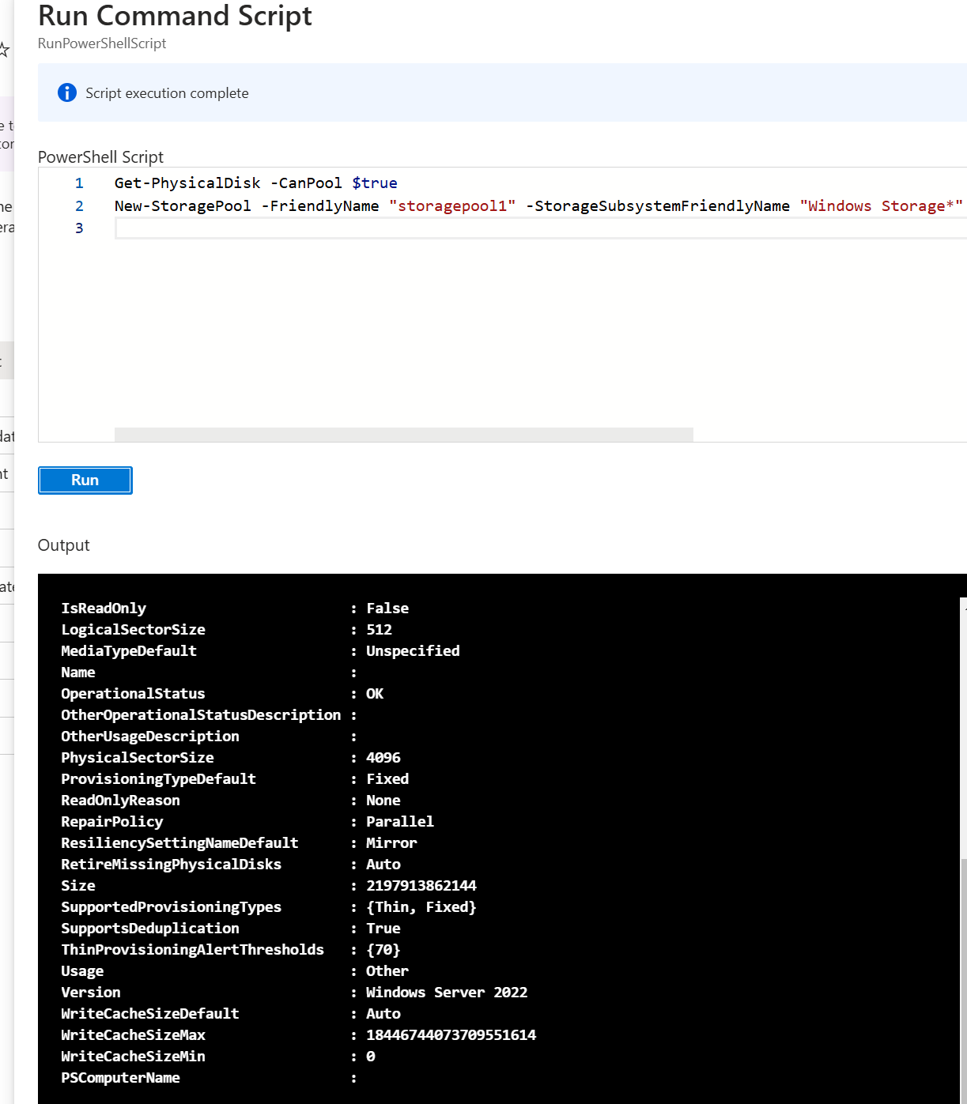The width and height of the screenshot is (967, 1104).
Task: Click the WriteCacheSizeDefault value Auto
Action: click(x=383, y=1014)
